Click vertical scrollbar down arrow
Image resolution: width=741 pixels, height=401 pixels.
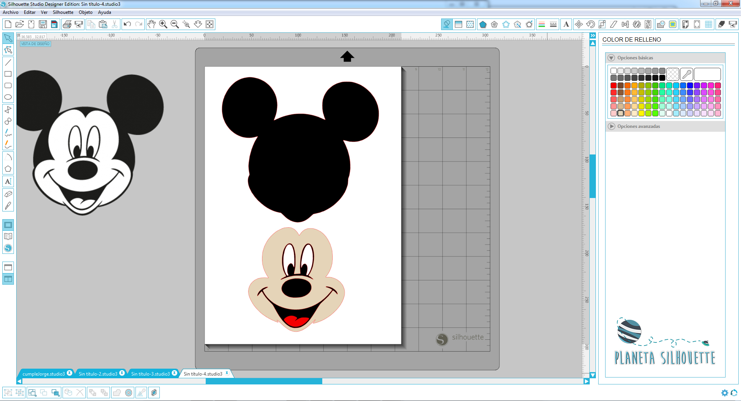click(593, 375)
